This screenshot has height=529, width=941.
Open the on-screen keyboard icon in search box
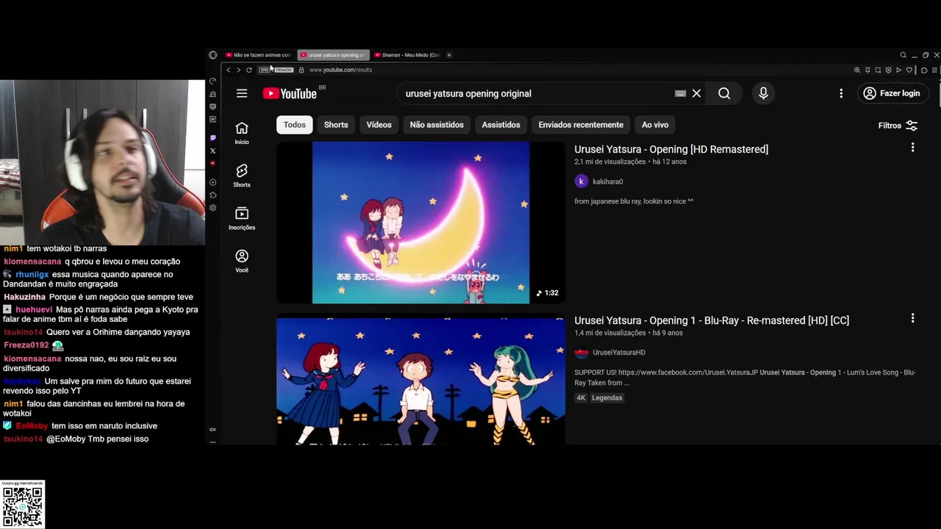680,93
